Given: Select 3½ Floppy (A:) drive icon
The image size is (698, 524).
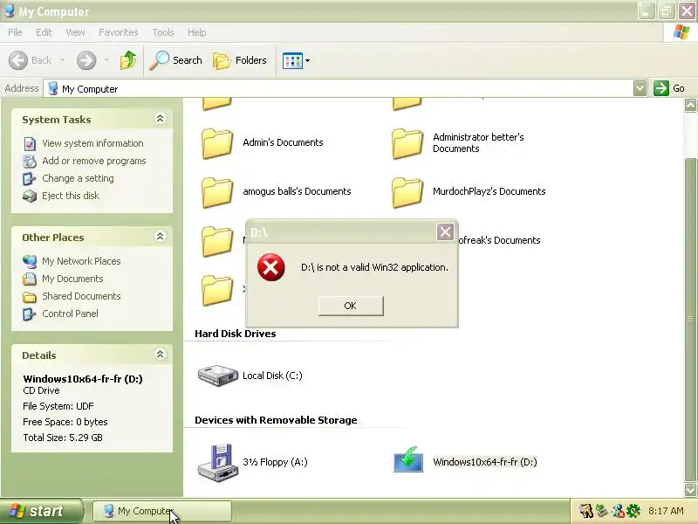Looking at the screenshot, I should [217, 463].
